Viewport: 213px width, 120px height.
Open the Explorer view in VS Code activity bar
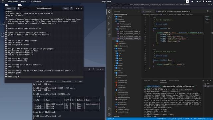pos(109,12)
